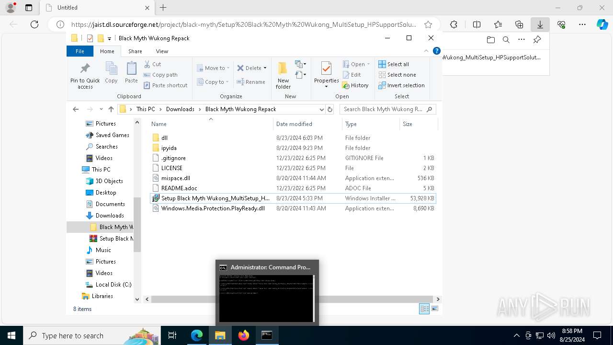Screen dimensions: 613x345
Task: Open the Open command dropdown arrow
Action: [368, 64]
